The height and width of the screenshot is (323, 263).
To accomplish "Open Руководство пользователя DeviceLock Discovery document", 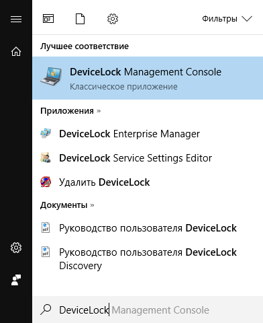I will [148, 259].
